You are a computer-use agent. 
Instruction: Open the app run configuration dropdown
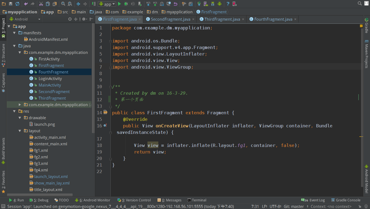tap(107, 4)
